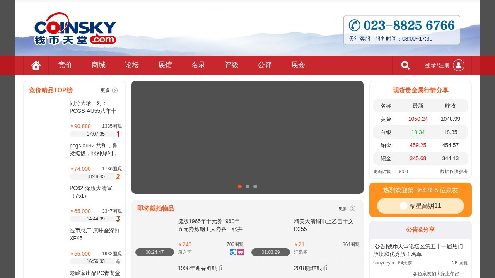Expand 更多 arrow in 即将截拍物品 section
495x278 pixels.
click(353, 208)
